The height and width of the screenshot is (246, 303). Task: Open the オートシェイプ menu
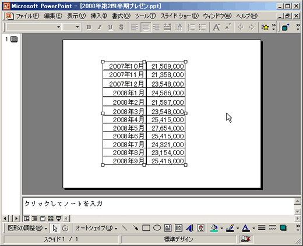pos(97,228)
